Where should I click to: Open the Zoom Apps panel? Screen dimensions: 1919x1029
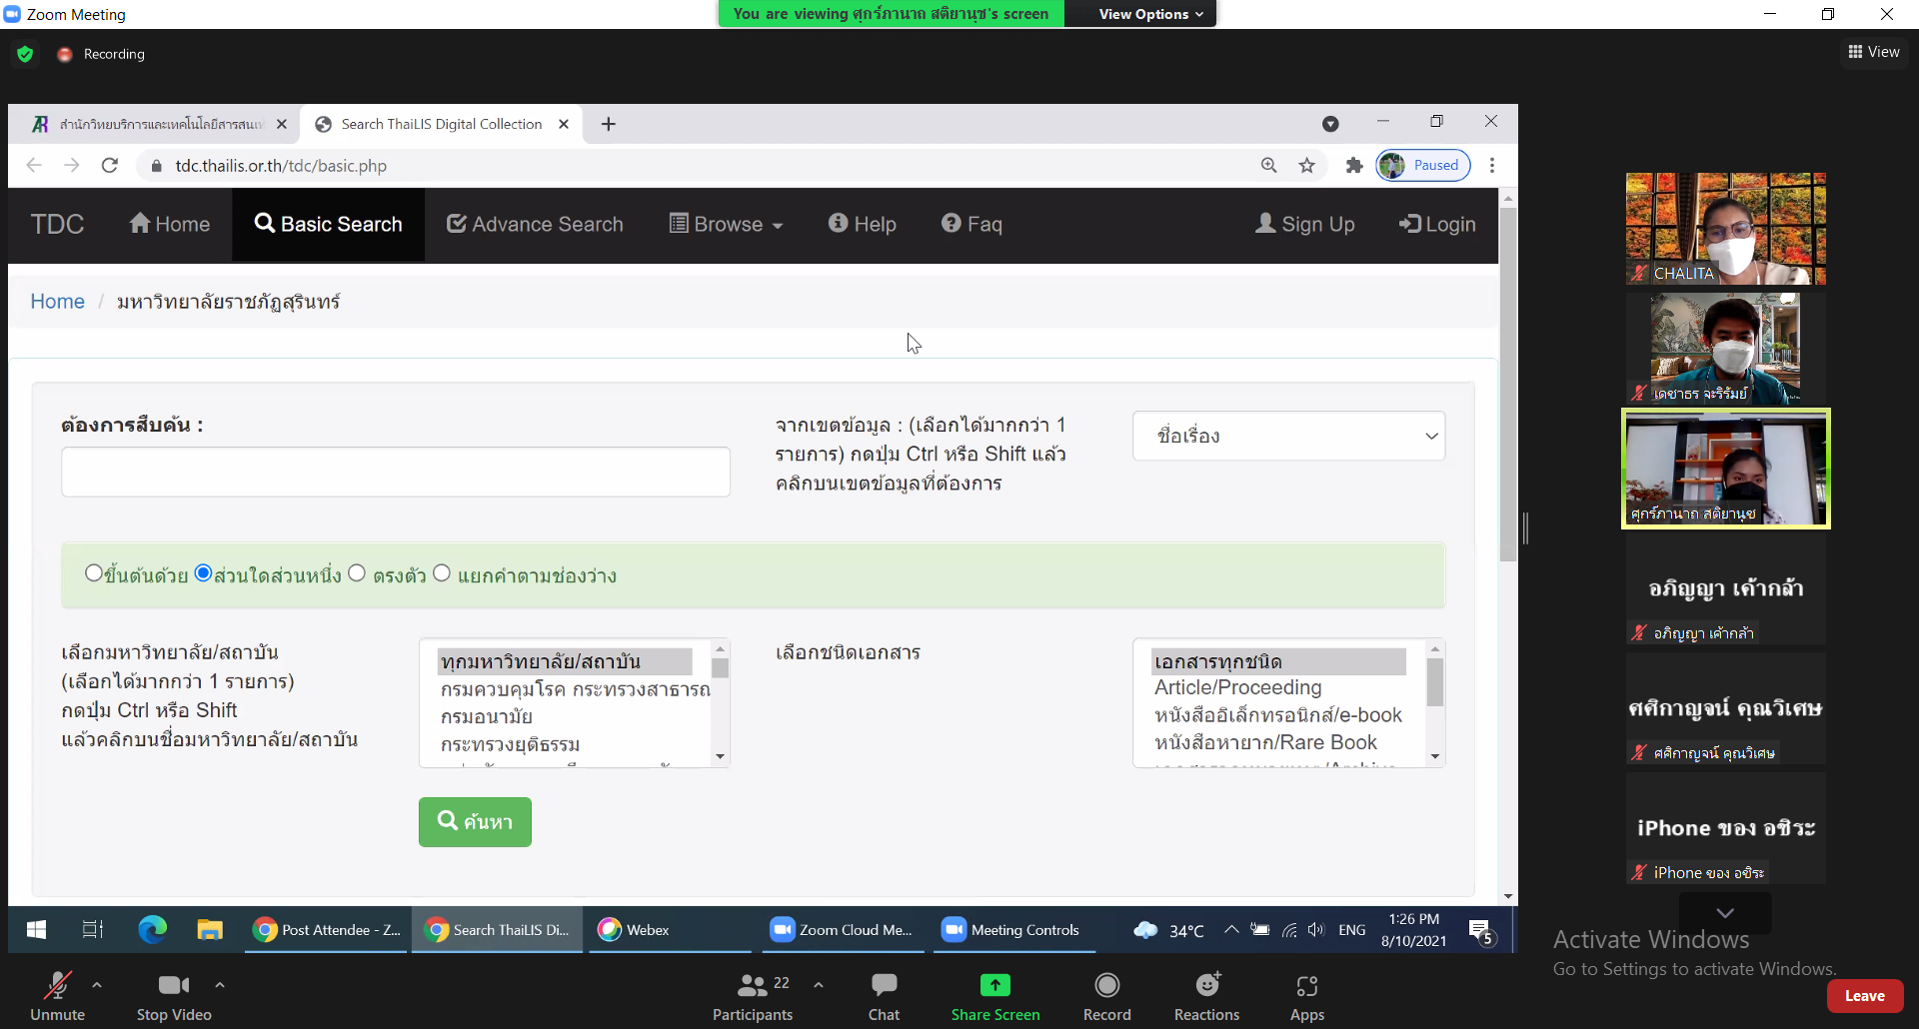[1306, 986]
